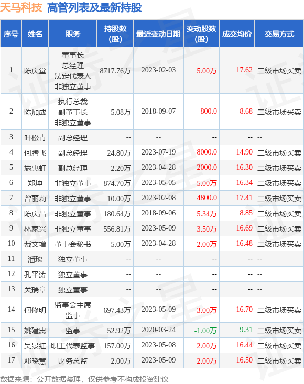The image size is (304, 384).
Task: Click the date 2018-09-07
Action: (x=158, y=112)
